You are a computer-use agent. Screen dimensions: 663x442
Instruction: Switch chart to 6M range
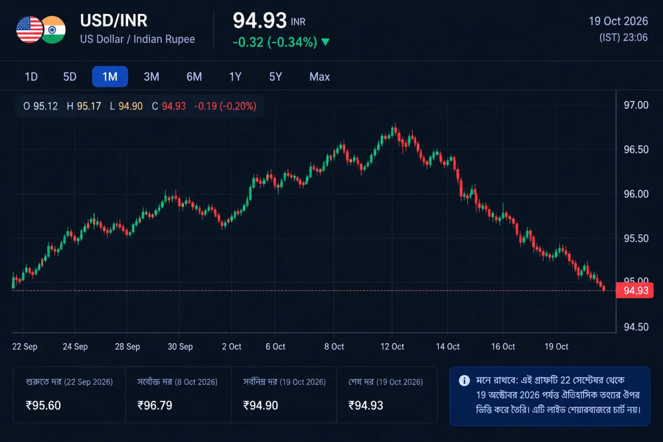pos(194,77)
